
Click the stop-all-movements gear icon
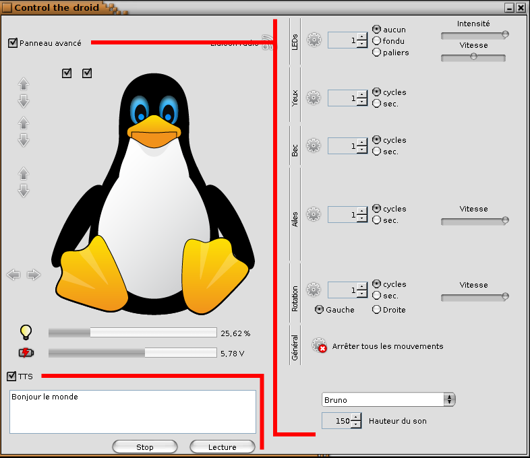pos(319,346)
